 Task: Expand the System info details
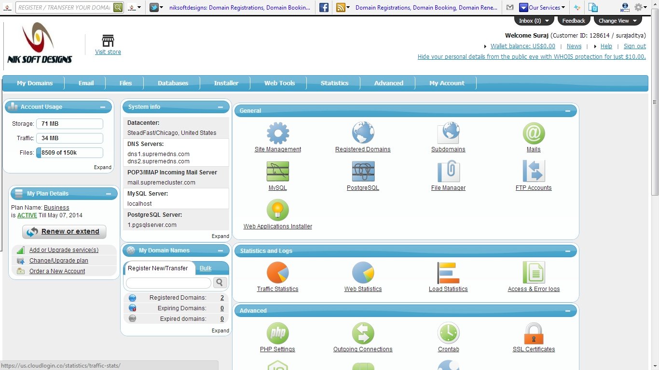pos(220,236)
